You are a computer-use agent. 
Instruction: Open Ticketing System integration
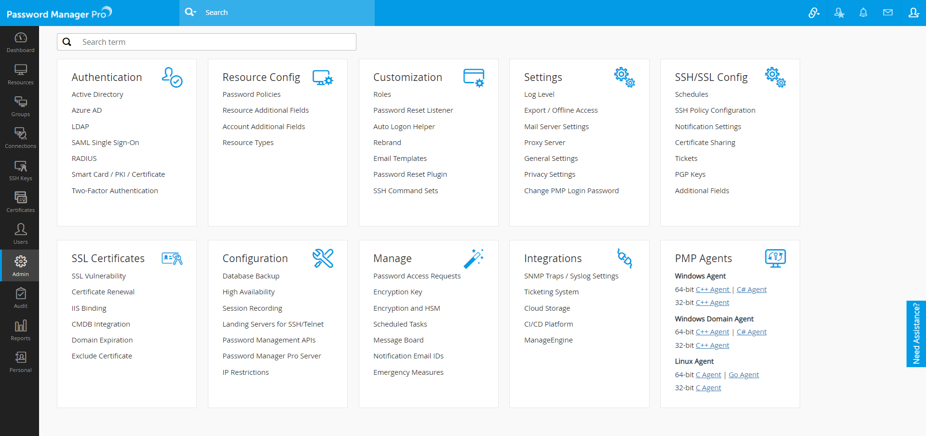(x=551, y=292)
